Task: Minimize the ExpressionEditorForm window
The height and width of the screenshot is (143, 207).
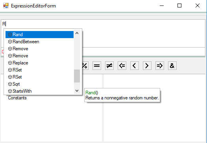Action: click(x=162, y=5)
